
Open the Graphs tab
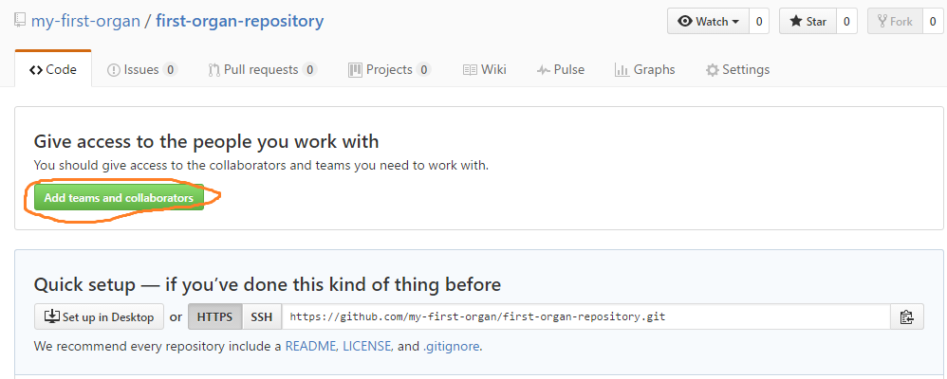tap(644, 69)
